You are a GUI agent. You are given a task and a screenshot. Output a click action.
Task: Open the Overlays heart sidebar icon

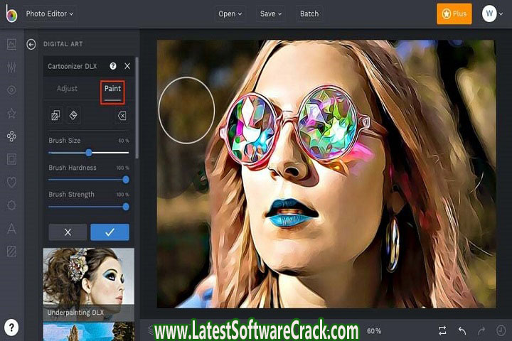click(11, 182)
